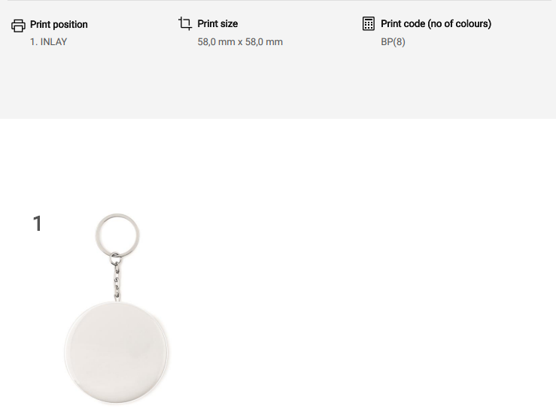Click the '1. INLAY' position value

click(x=48, y=42)
